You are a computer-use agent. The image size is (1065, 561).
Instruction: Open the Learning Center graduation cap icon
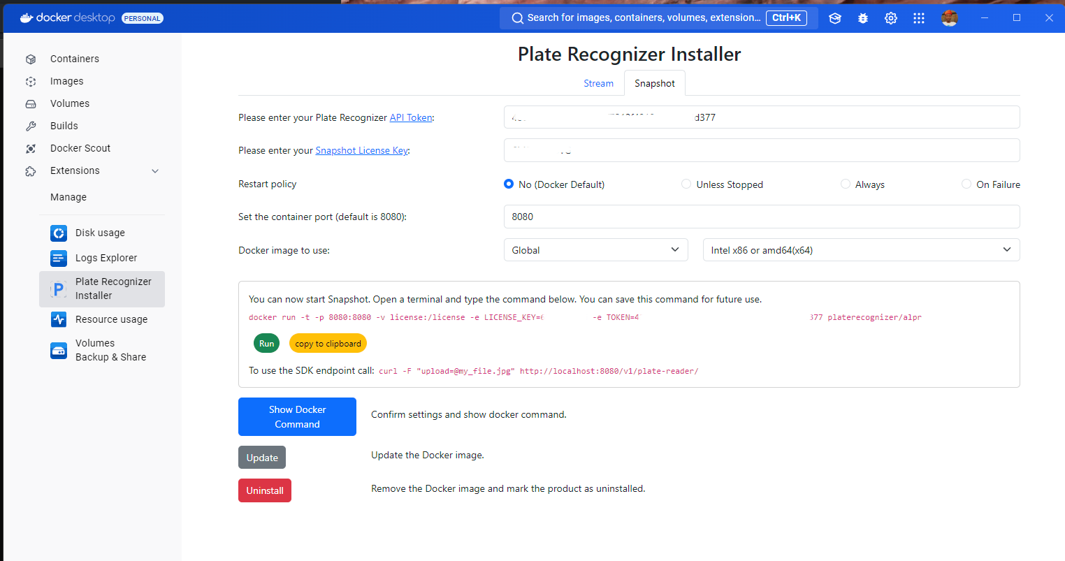pos(834,18)
